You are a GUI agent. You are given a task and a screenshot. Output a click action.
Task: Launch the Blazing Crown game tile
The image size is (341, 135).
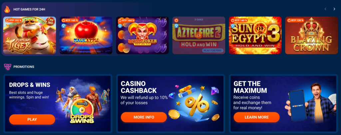(x=311, y=35)
